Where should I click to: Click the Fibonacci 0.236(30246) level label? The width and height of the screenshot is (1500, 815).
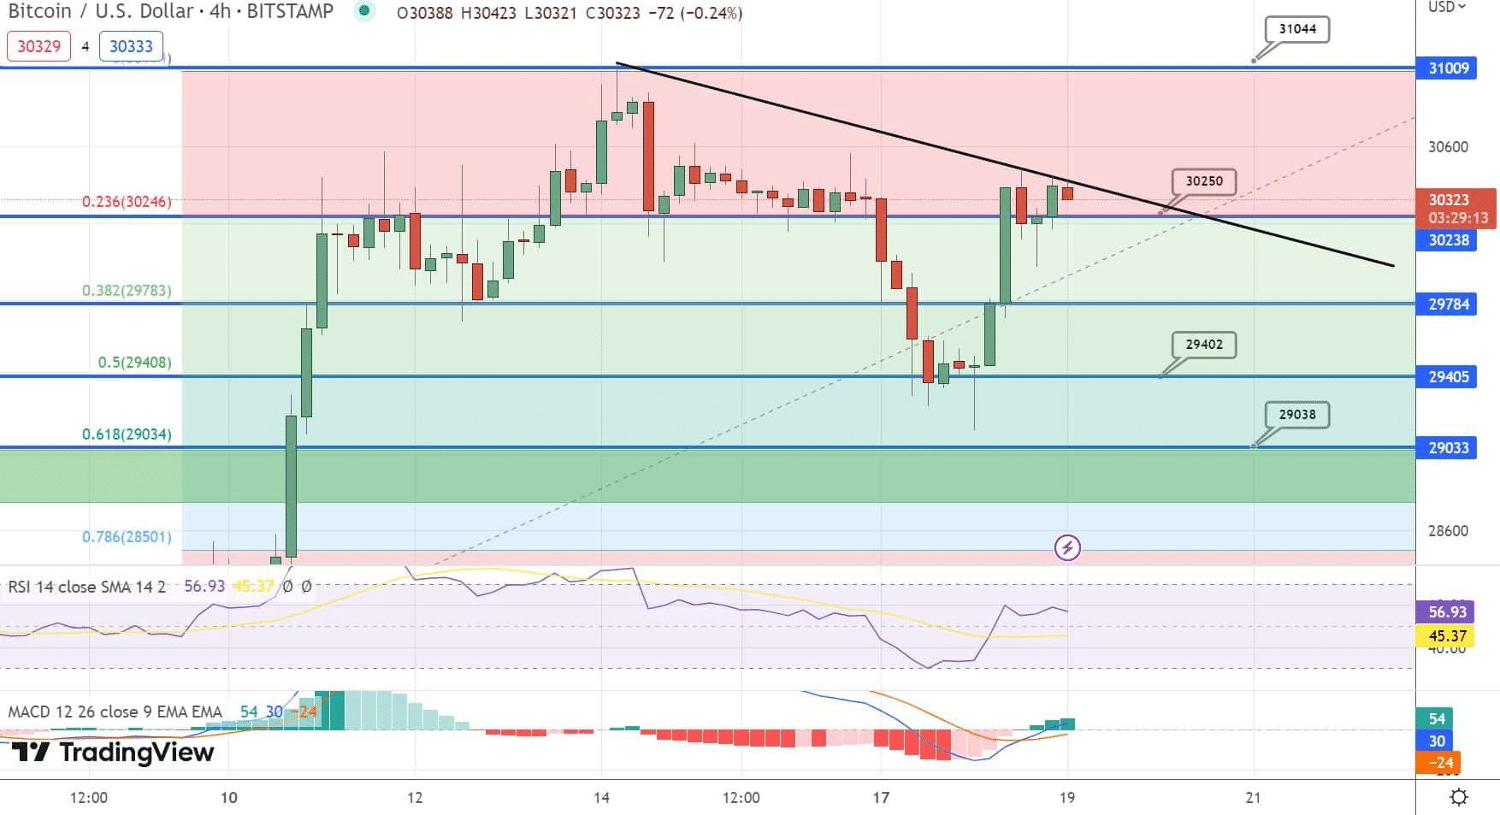(x=127, y=202)
